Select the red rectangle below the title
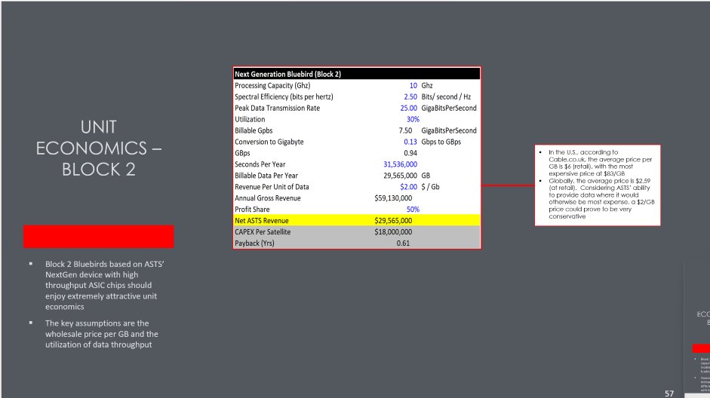 coord(99,237)
